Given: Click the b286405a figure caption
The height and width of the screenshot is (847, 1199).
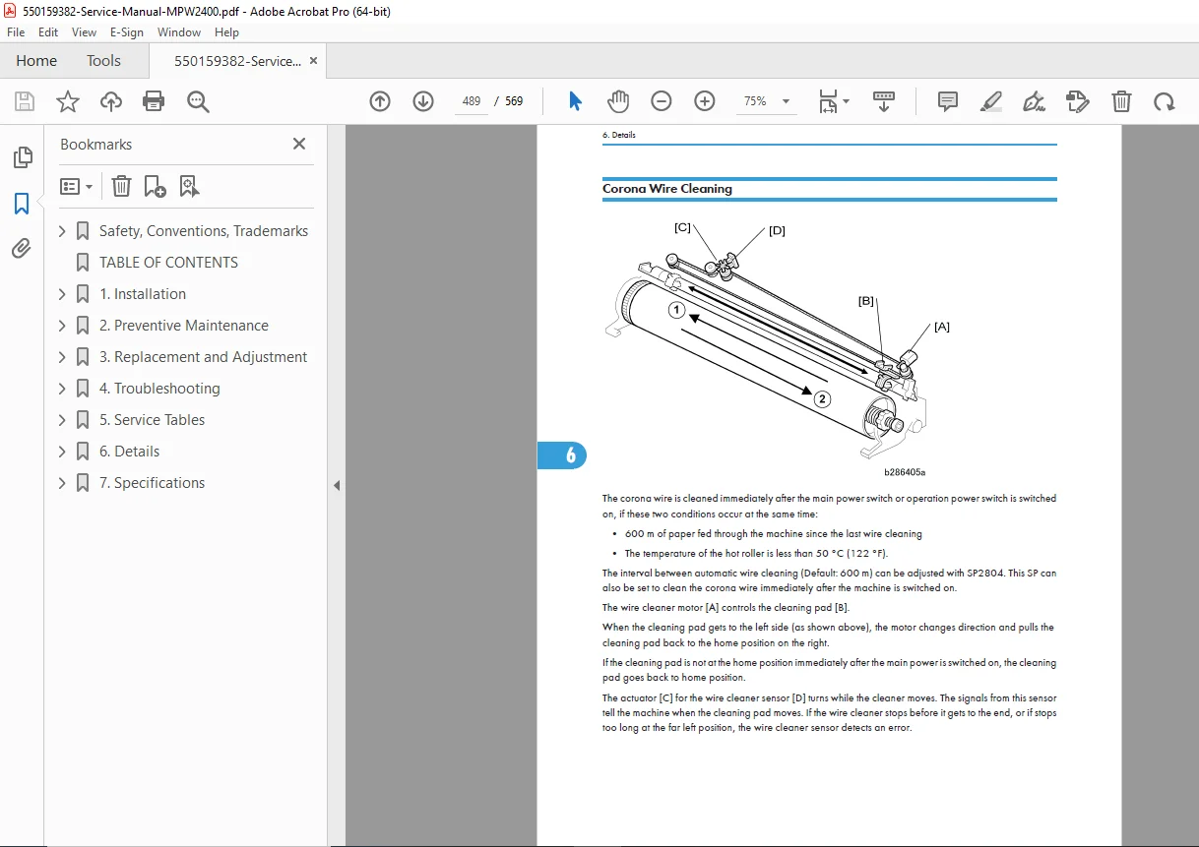Looking at the screenshot, I should pos(905,472).
